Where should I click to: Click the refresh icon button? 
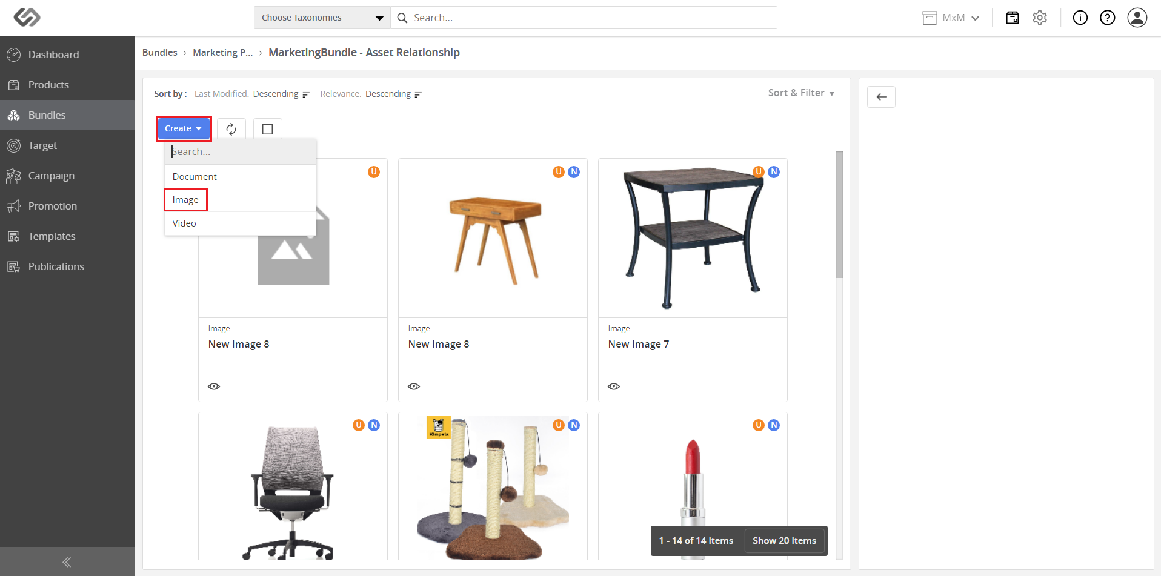(231, 129)
